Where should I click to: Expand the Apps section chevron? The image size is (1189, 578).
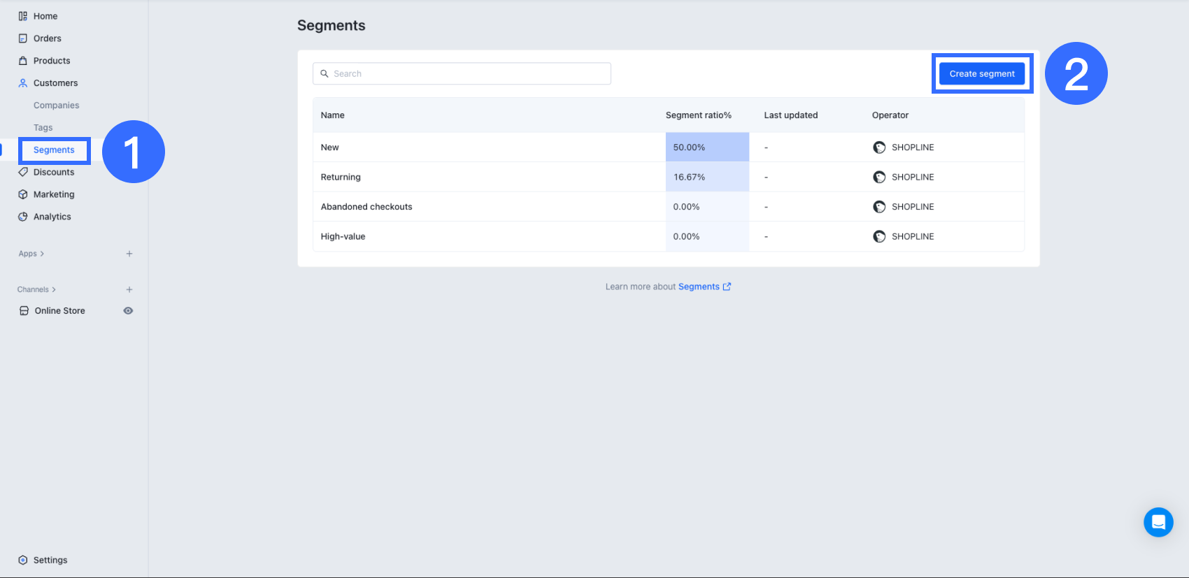tap(42, 254)
